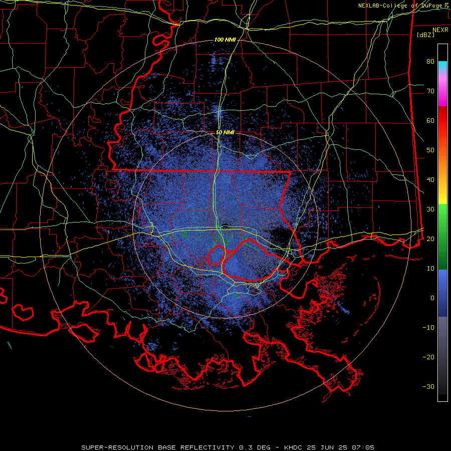Click the 100 NMI range ring label
This screenshot has height=451, width=451.
tap(225, 40)
